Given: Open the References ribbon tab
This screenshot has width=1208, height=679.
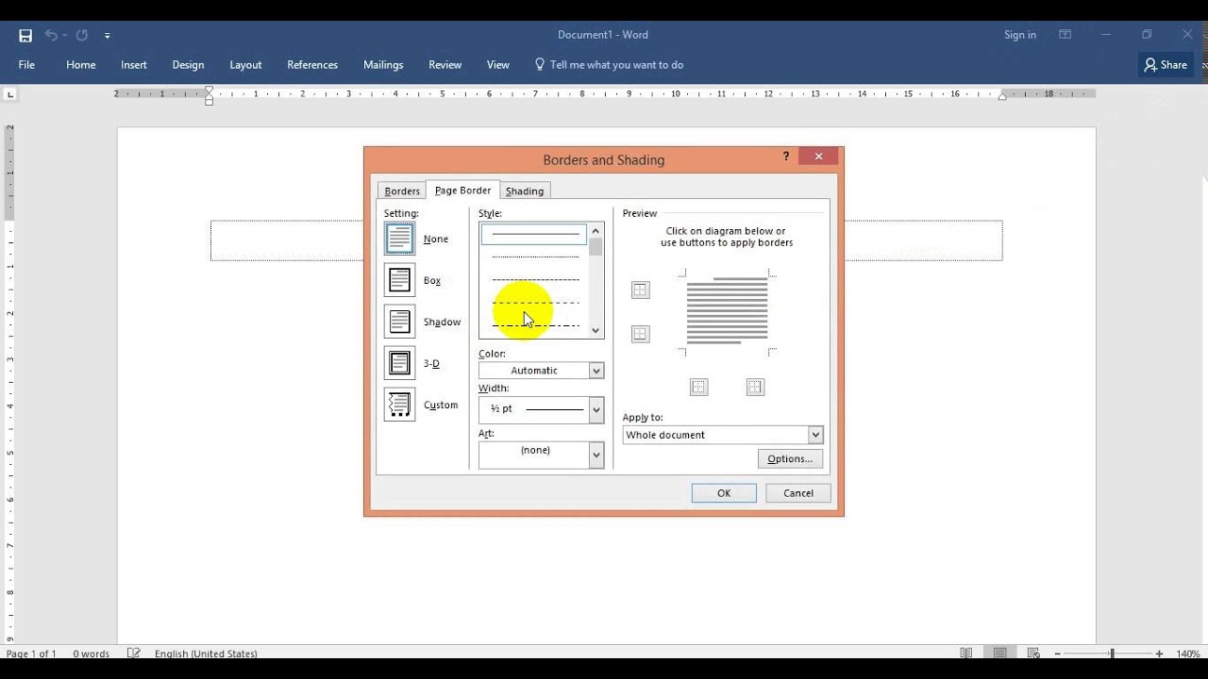Looking at the screenshot, I should (x=312, y=65).
